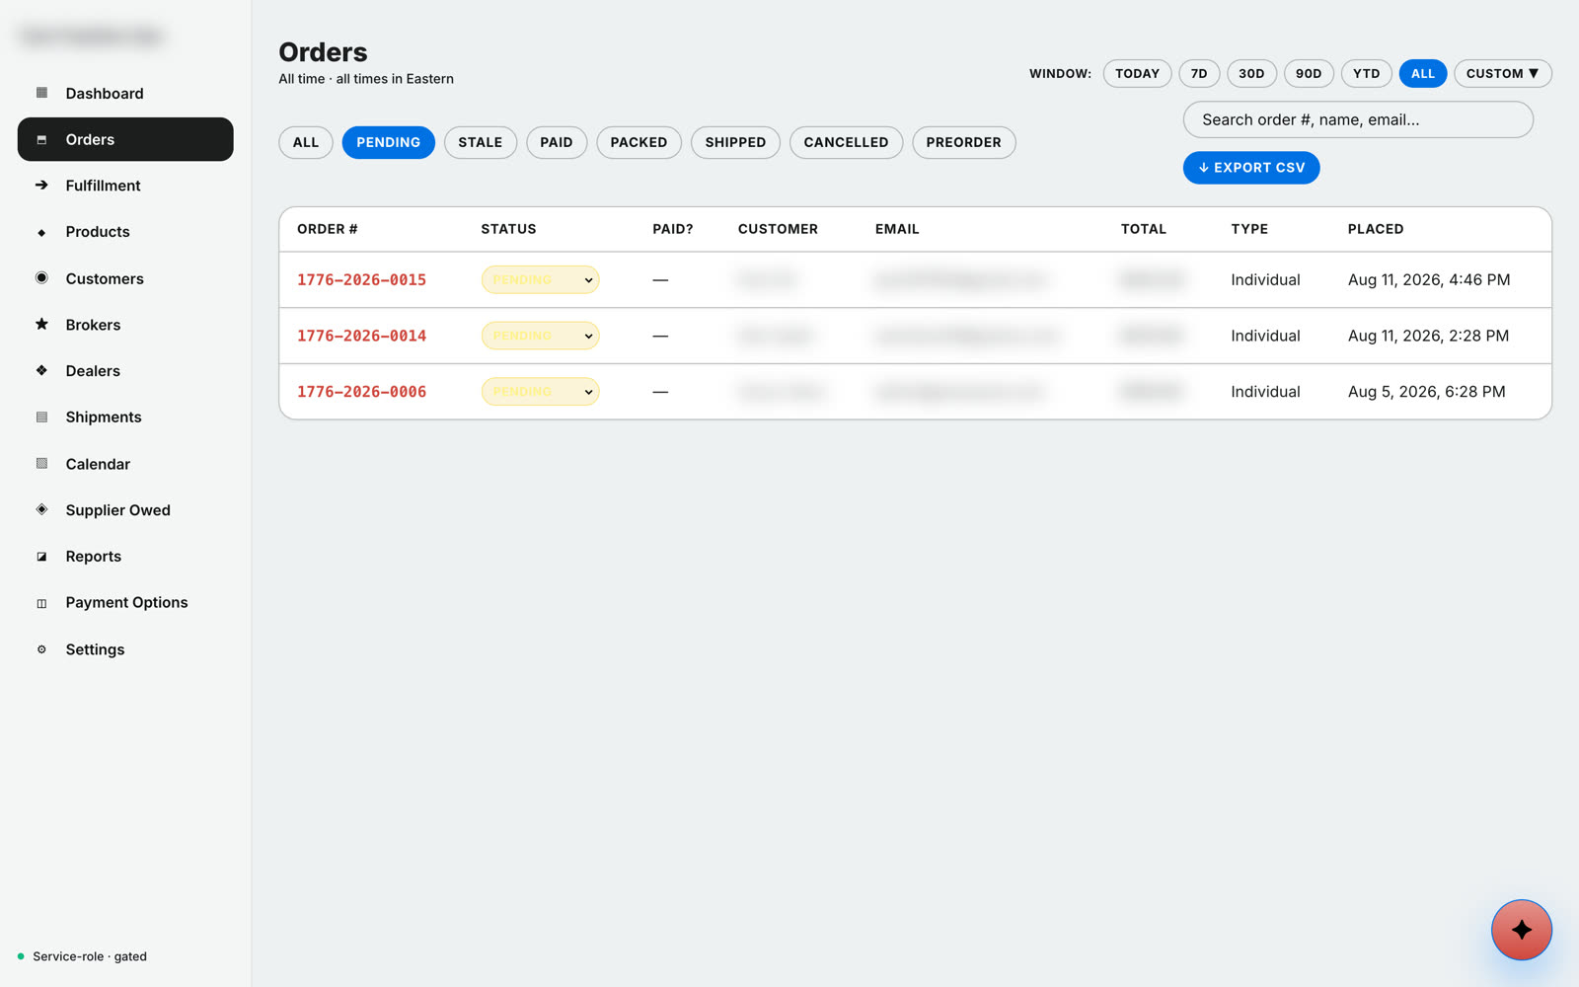Open Calendar label in sidebar

tap(98, 464)
